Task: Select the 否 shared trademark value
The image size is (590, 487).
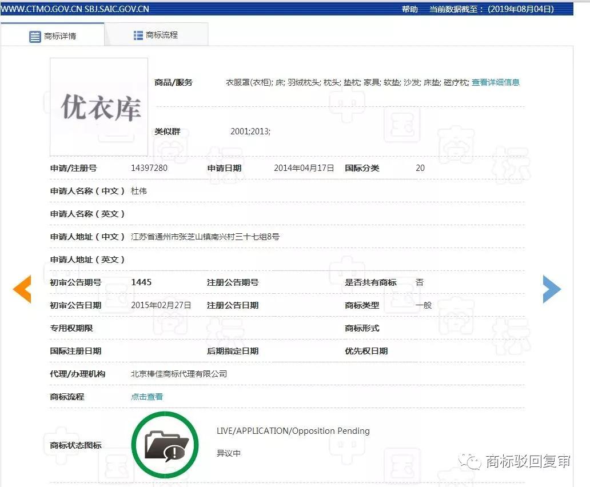Action: (420, 282)
